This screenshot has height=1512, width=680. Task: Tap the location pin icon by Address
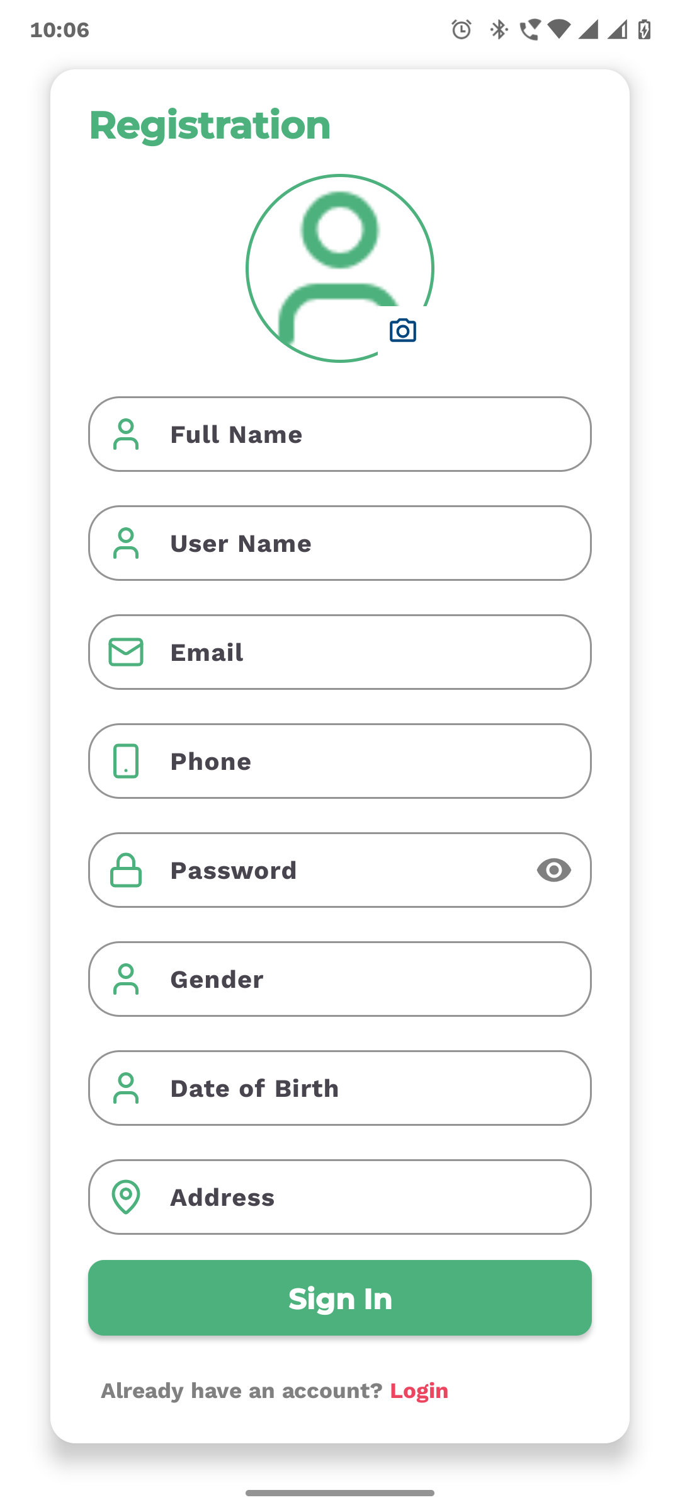coord(126,1197)
